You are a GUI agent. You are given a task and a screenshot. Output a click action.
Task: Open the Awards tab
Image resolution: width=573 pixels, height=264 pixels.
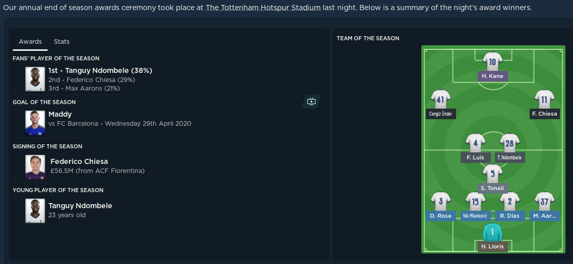(30, 42)
